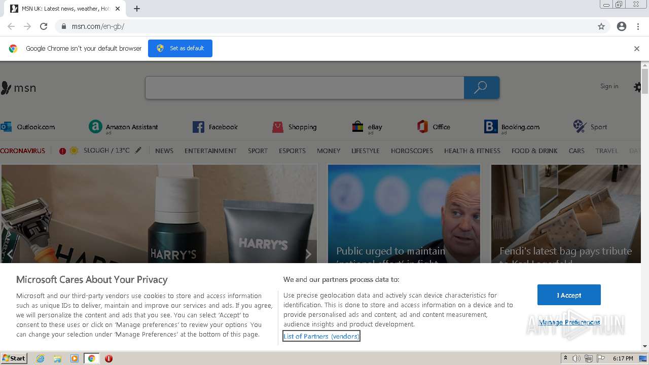Reload the MSN page

[44, 26]
